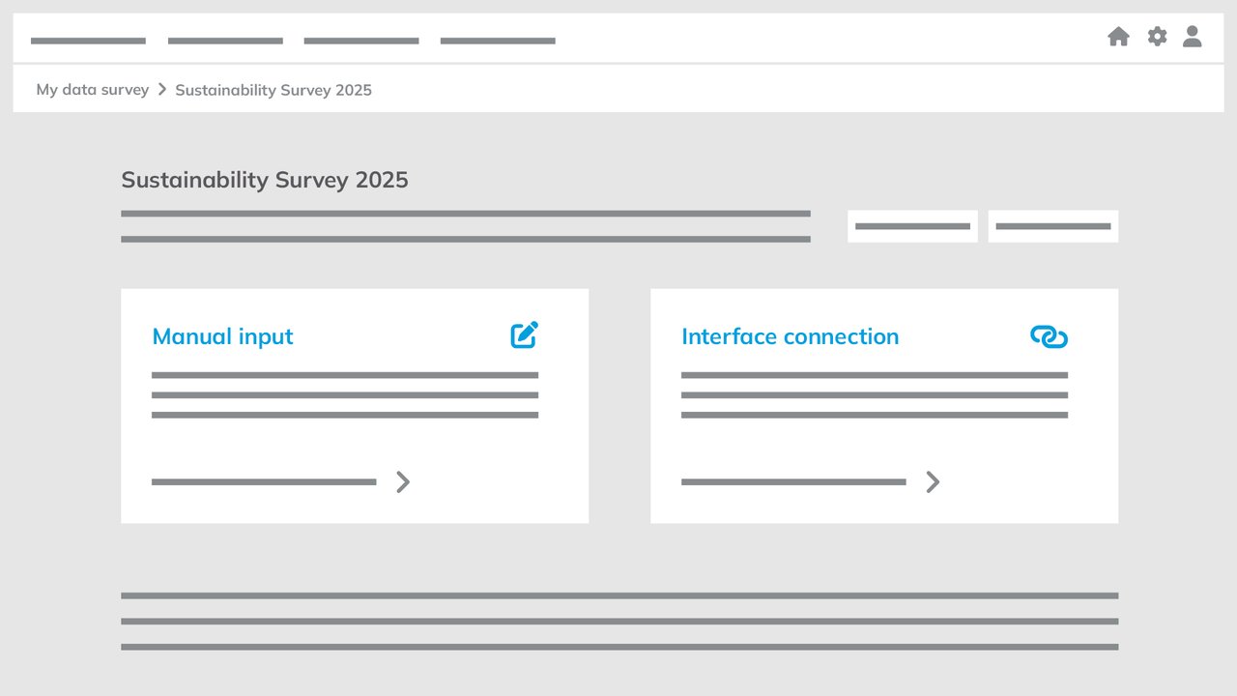The image size is (1237, 696).
Task: Select the edit pencil icon on Manual input card
Action: [x=524, y=334]
